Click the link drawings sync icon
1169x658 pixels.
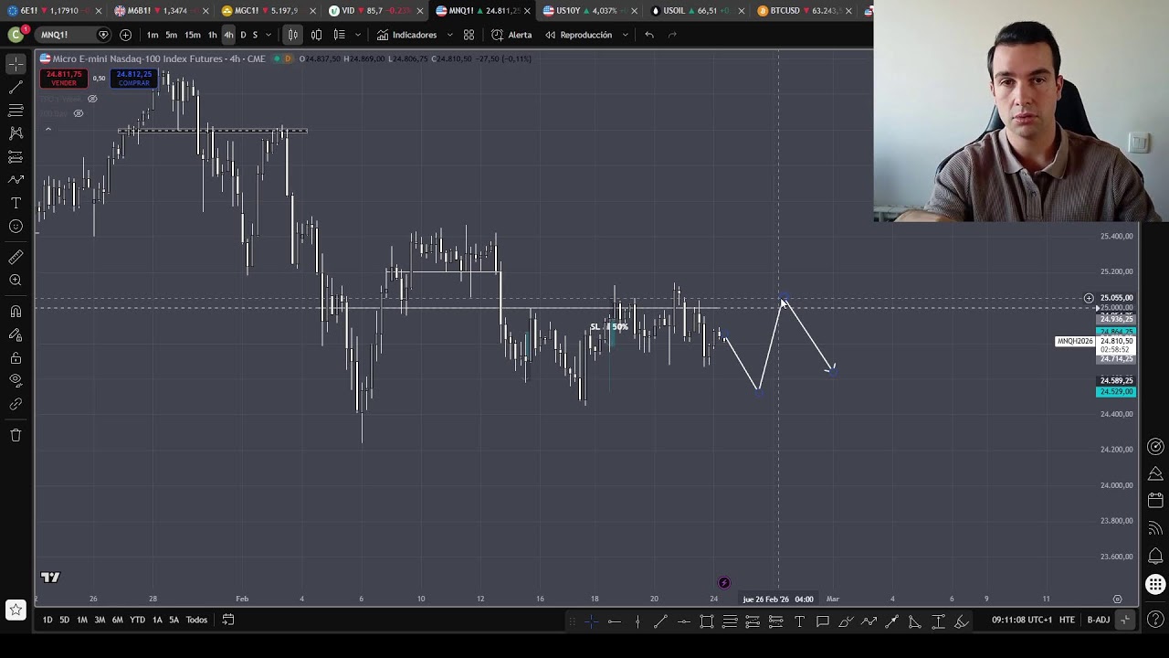[16, 404]
